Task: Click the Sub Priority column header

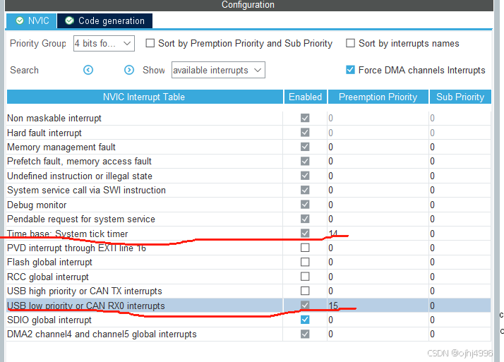Action: [460, 97]
